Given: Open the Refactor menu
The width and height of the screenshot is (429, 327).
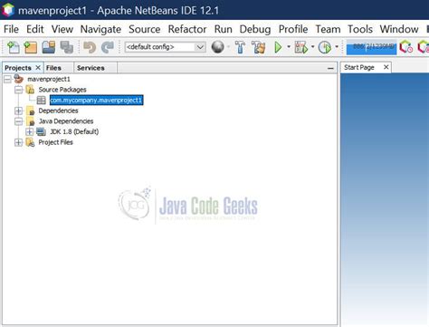Looking at the screenshot, I should pos(187,29).
